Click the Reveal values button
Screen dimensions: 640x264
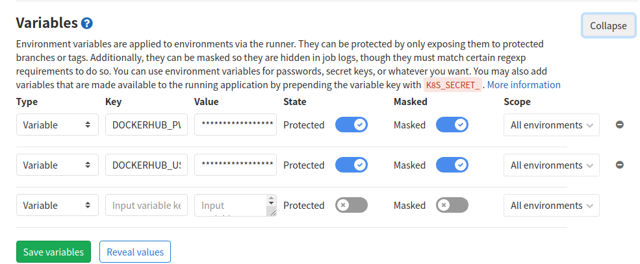point(135,252)
